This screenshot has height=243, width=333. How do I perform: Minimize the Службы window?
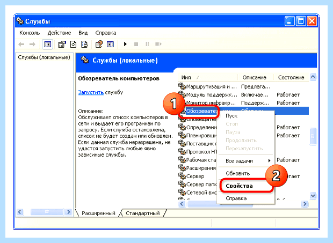tap(289, 21)
